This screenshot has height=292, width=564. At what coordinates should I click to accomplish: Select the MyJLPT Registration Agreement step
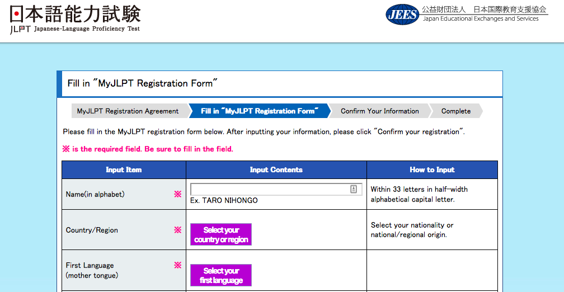pyautogui.click(x=128, y=111)
